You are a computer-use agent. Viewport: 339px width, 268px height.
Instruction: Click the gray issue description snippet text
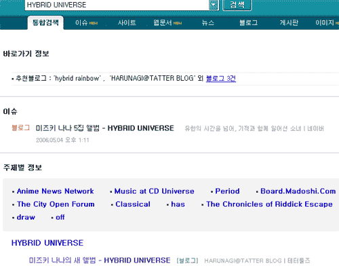coord(243,128)
